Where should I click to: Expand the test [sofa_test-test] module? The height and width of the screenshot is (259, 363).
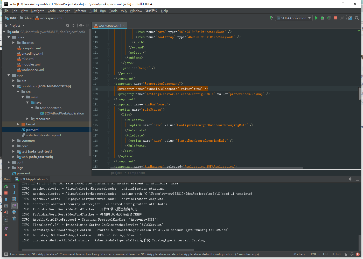click(13, 151)
